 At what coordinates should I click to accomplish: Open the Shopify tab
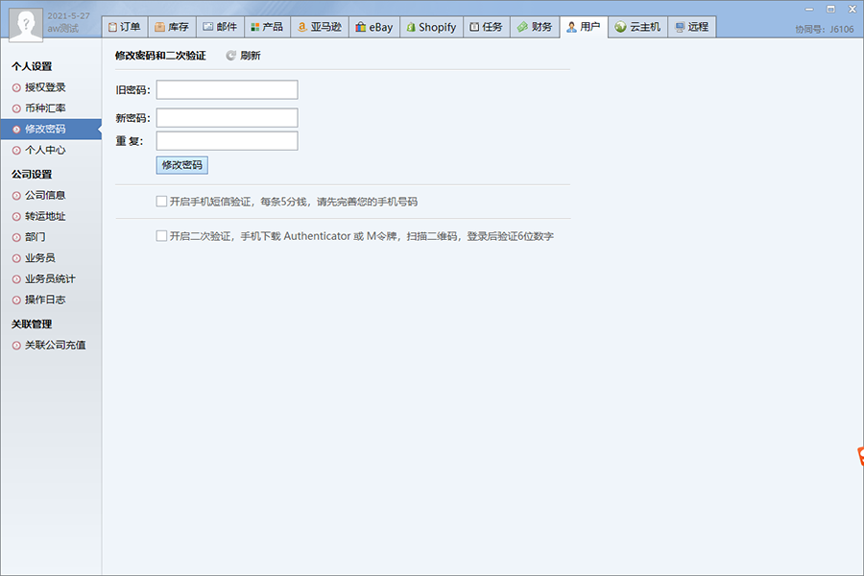(x=429, y=27)
